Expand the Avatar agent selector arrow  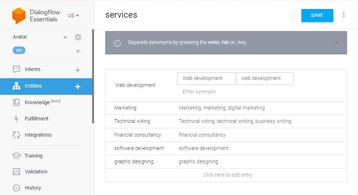point(65,37)
